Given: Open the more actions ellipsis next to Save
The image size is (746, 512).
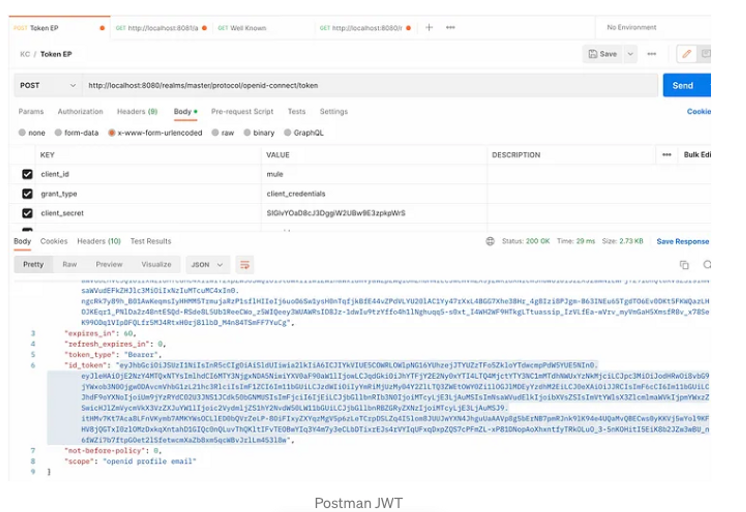Looking at the screenshot, I should (x=652, y=54).
